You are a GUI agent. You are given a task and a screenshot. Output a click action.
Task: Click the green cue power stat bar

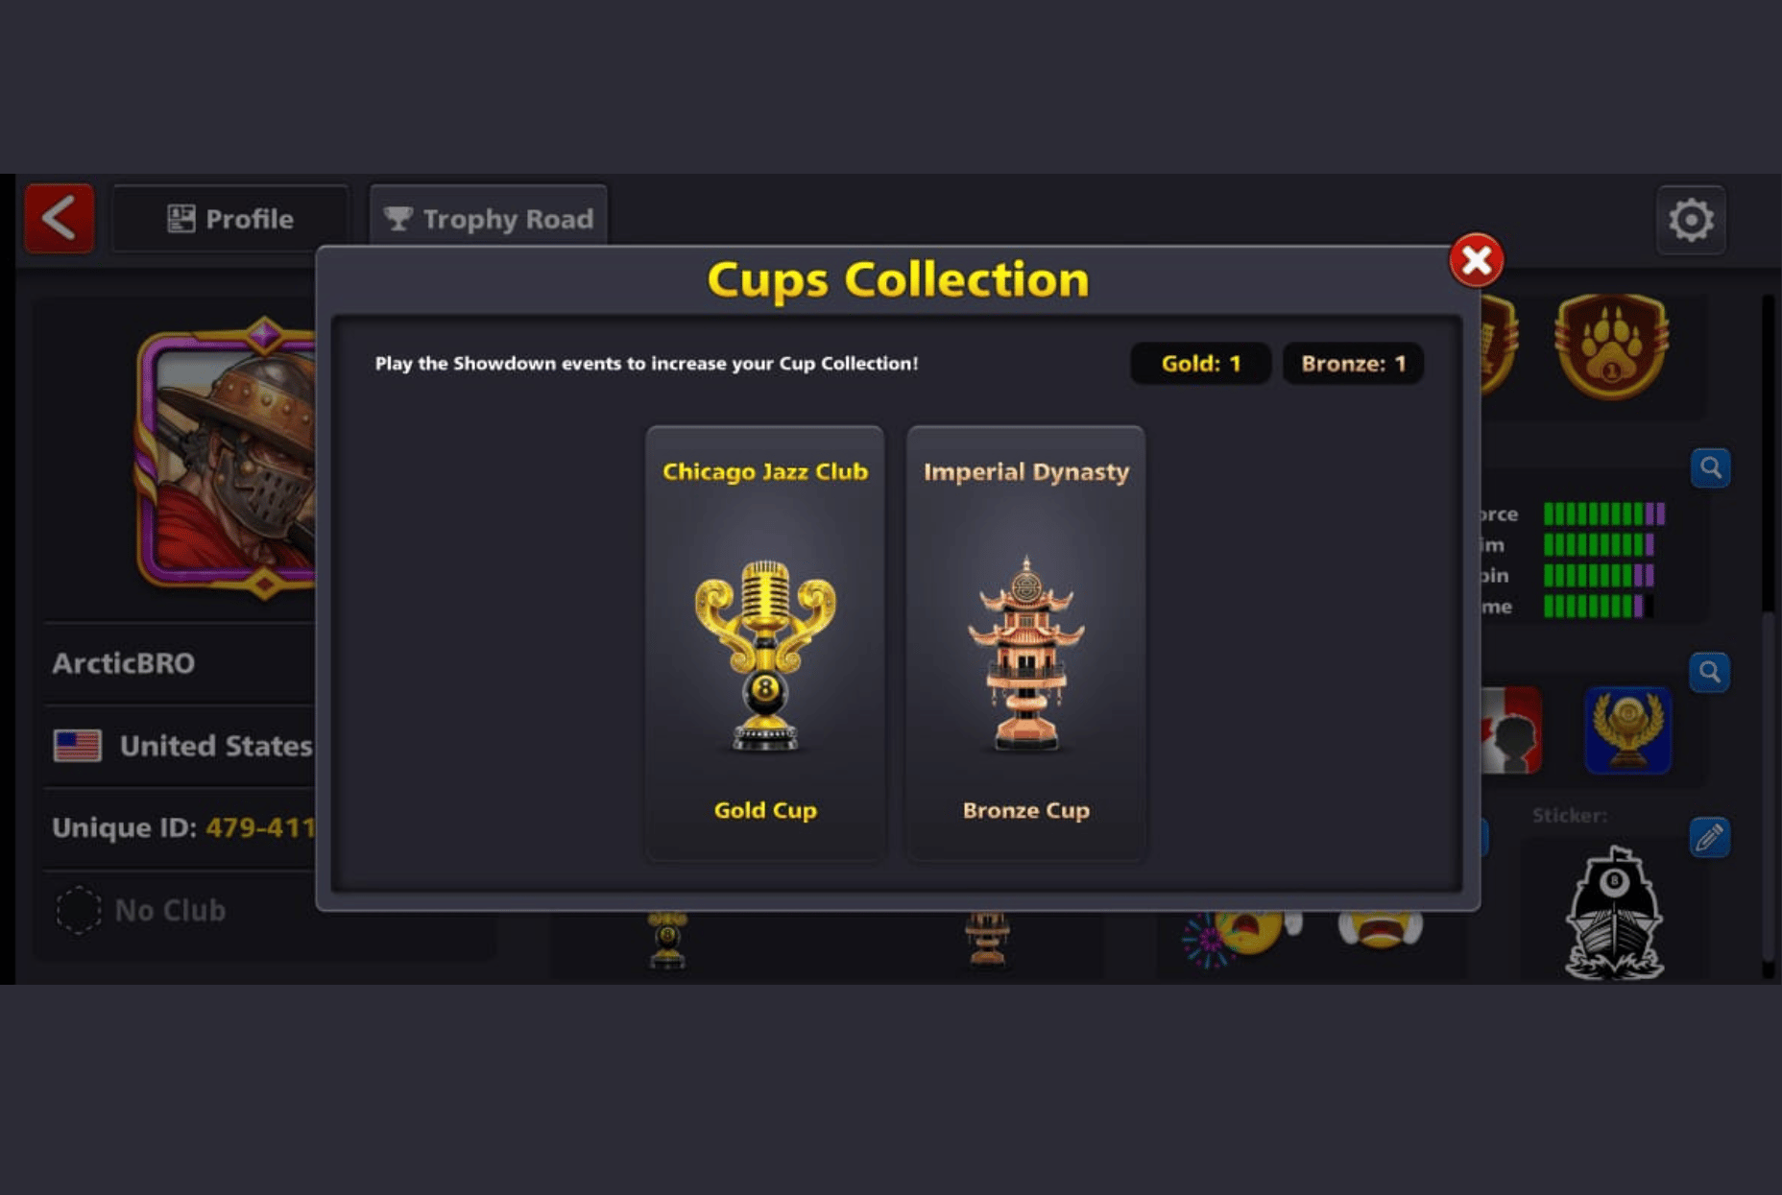point(1603,514)
